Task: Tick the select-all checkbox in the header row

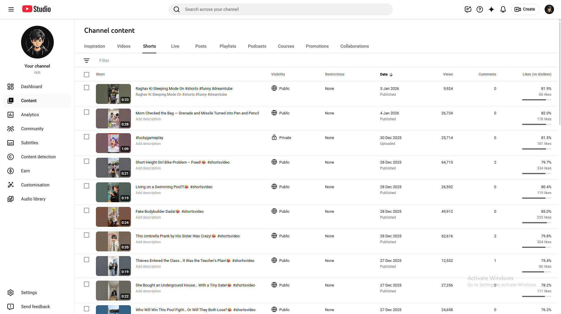Action: pyautogui.click(x=87, y=74)
